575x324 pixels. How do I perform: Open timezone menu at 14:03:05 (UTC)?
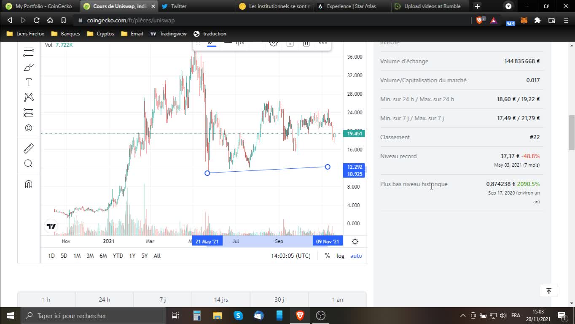coord(291,256)
